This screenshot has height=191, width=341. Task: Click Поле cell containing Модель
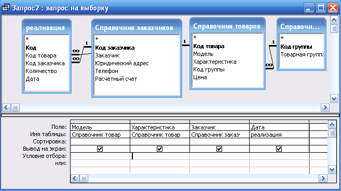click(100, 127)
